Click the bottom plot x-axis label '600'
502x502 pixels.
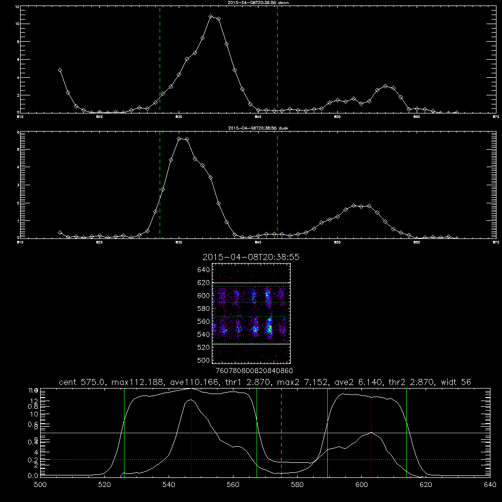(x=361, y=485)
